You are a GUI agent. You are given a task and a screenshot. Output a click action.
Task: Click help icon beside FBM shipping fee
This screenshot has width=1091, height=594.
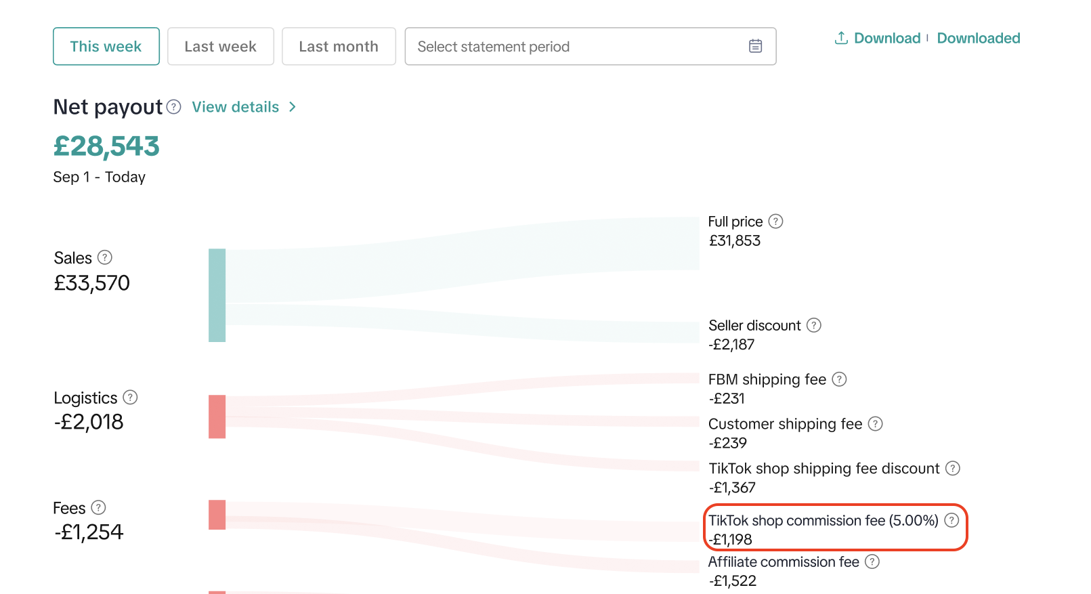coord(839,379)
